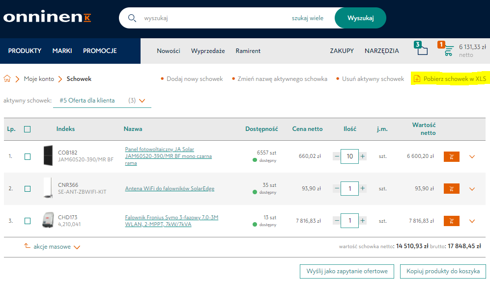Check the CNR366 row checkbox
Screen dimensions: 490x282
coord(28,189)
